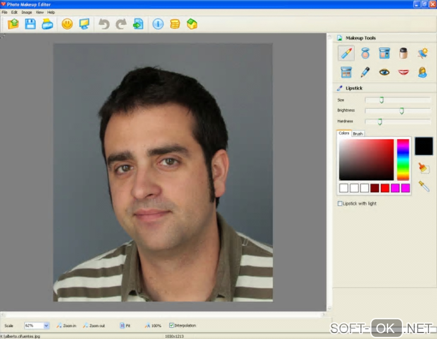Viewport: 437px width, 339px height.
Task: Click the open image folder icon
Action: [x=13, y=24]
